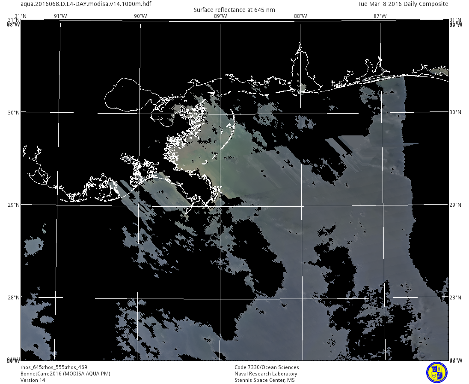
Task: Select filename text aqua.2016068.D.L4-DAY.modisa.v14.1000m.hdf
Action: click(86, 4)
